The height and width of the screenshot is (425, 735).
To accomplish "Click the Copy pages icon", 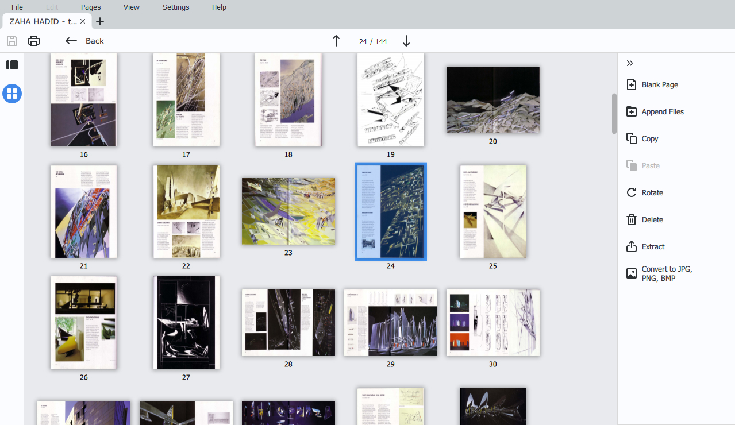I will [x=632, y=138].
